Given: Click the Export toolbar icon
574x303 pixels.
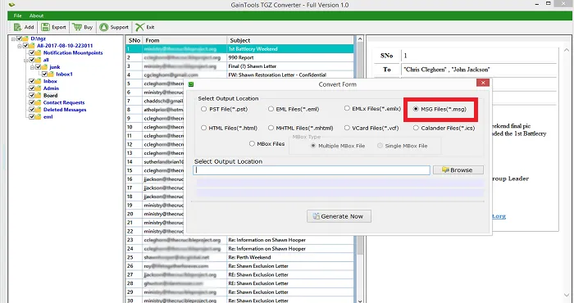Looking at the screenshot, I should [x=45, y=27].
